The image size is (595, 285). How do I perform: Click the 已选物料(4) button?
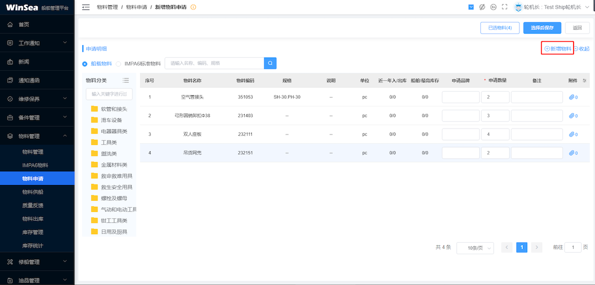pyautogui.click(x=500, y=28)
